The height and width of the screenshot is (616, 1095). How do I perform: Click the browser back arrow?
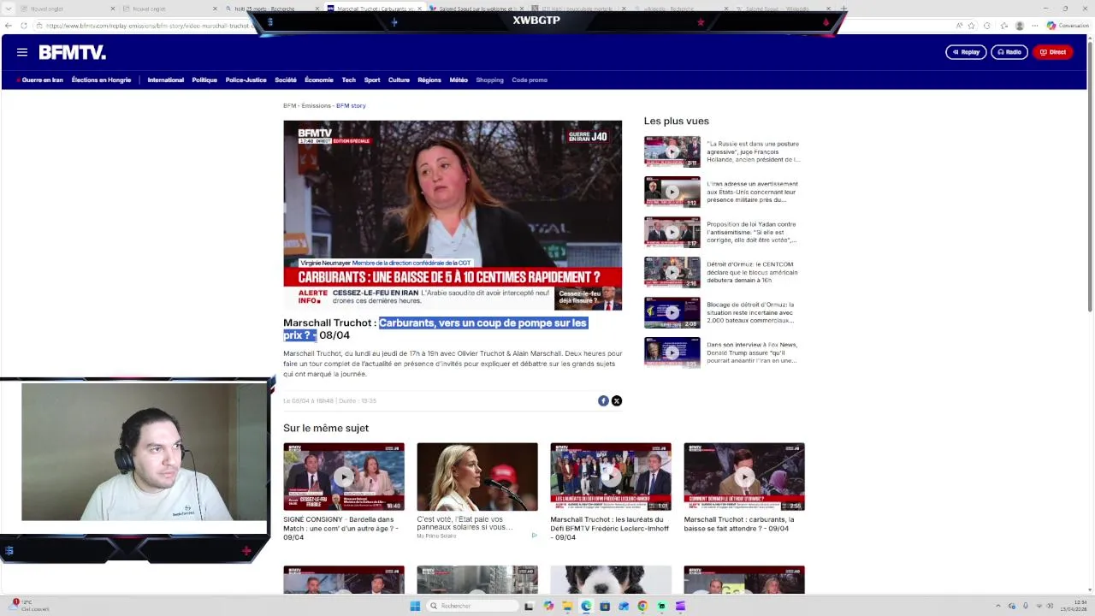[x=9, y=26]
